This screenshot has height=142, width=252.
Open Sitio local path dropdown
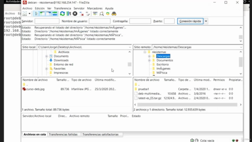(x=130, y=47)
